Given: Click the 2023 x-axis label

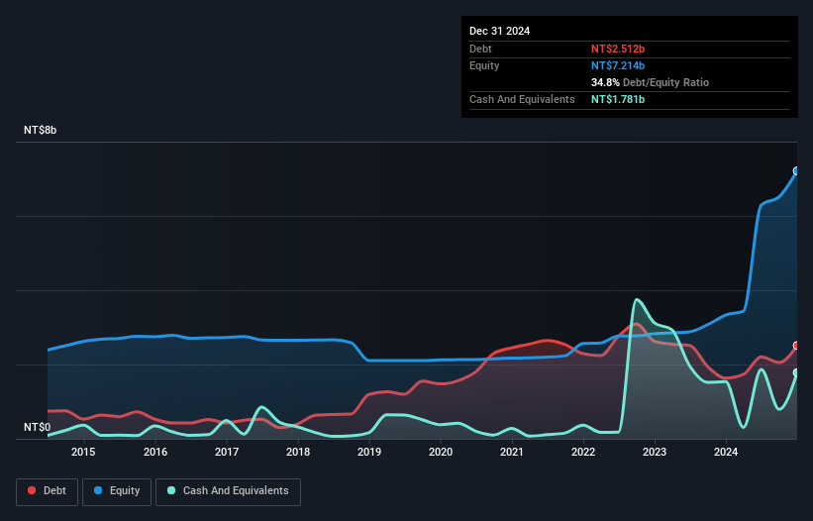Looking at the screenshot, I should (655, 452).
